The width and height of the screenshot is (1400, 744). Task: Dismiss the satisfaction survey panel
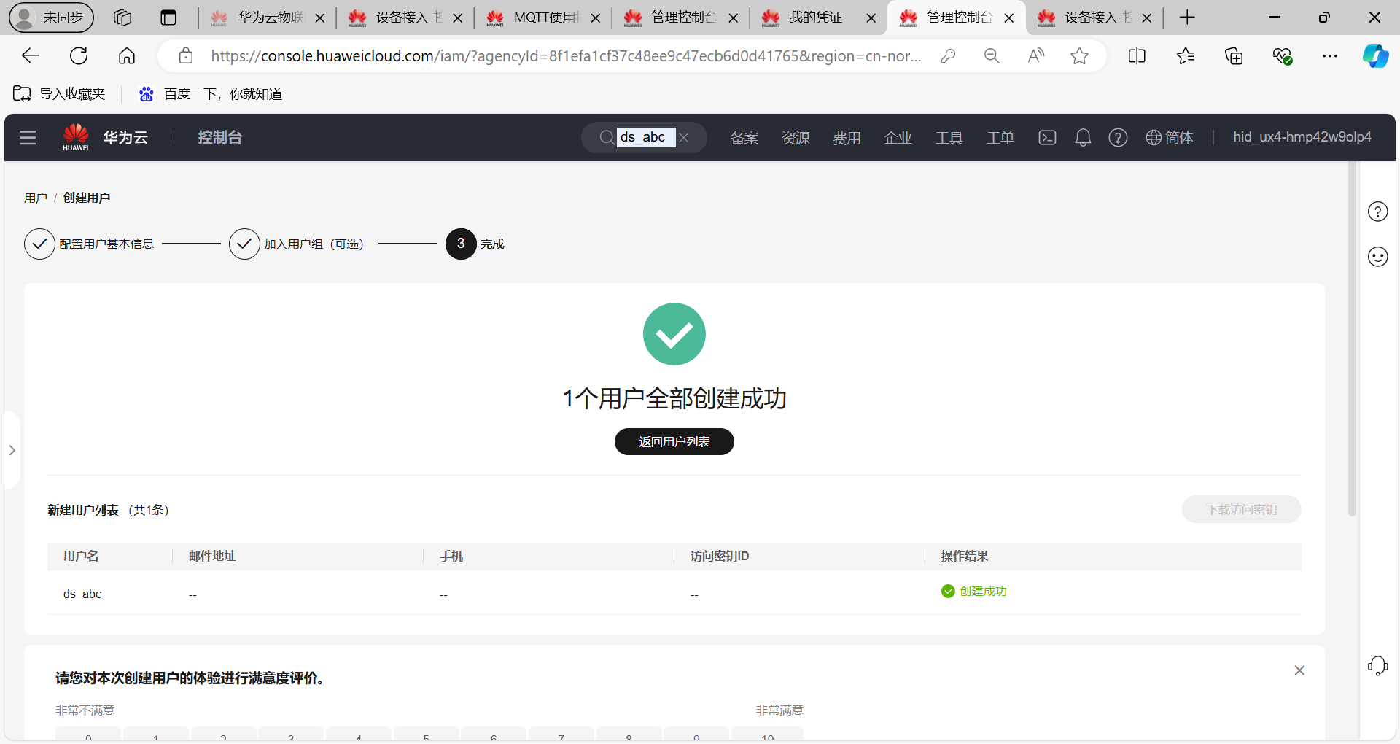pyautogui.click(x=1299, y=670)
